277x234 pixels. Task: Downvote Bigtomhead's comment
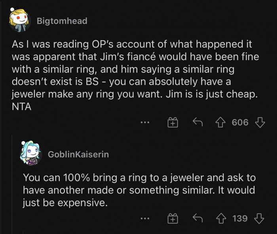tap(260, 123)
